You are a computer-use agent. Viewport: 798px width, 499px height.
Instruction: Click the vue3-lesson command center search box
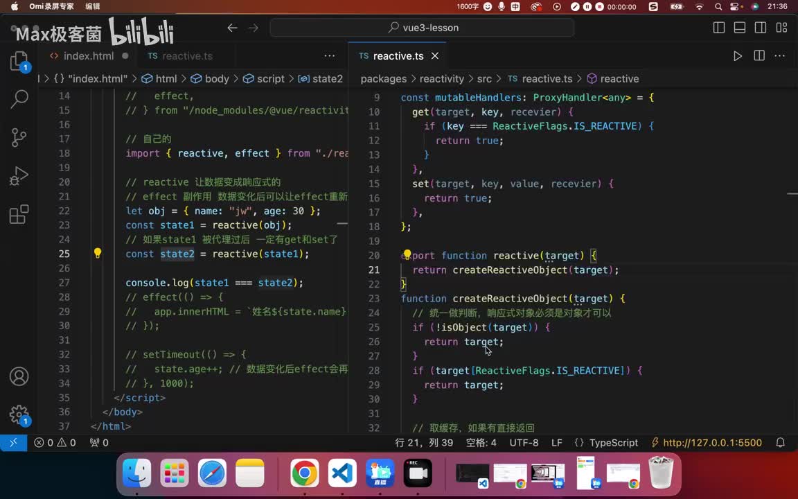coord(422,28)
